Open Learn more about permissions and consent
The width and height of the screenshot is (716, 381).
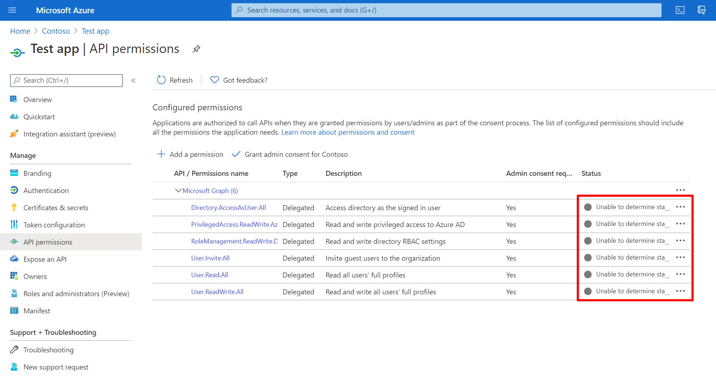click(348, 132)
